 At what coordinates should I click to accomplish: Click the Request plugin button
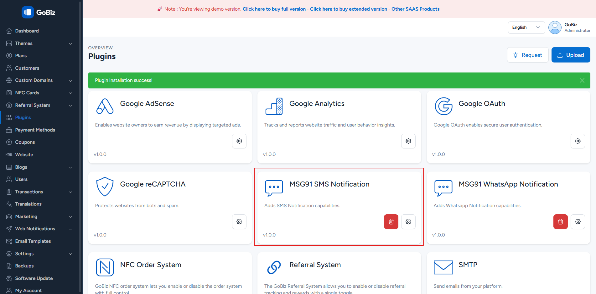pos(527,55)
